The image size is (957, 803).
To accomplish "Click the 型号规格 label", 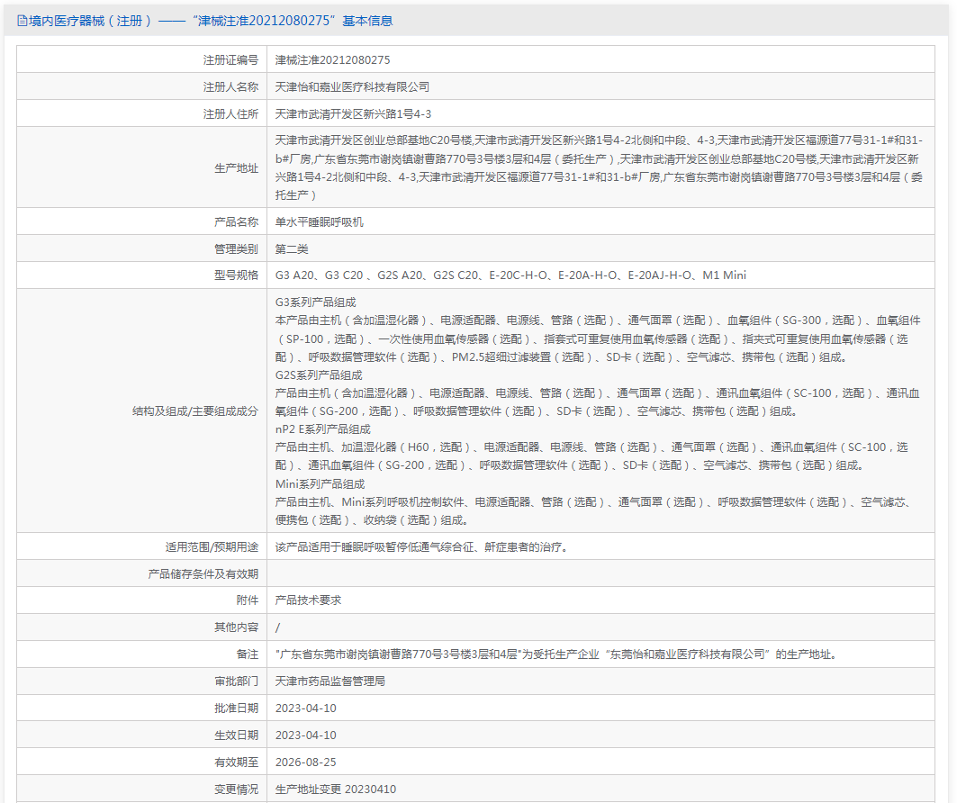I will [x=236, y=275].
